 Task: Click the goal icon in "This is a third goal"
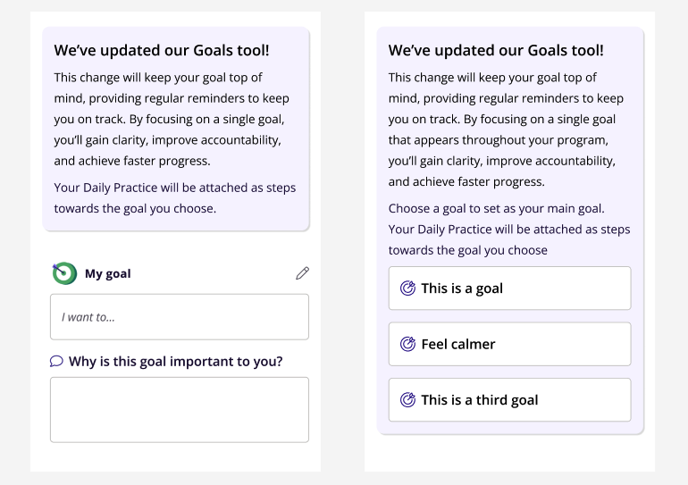point(407,399)
